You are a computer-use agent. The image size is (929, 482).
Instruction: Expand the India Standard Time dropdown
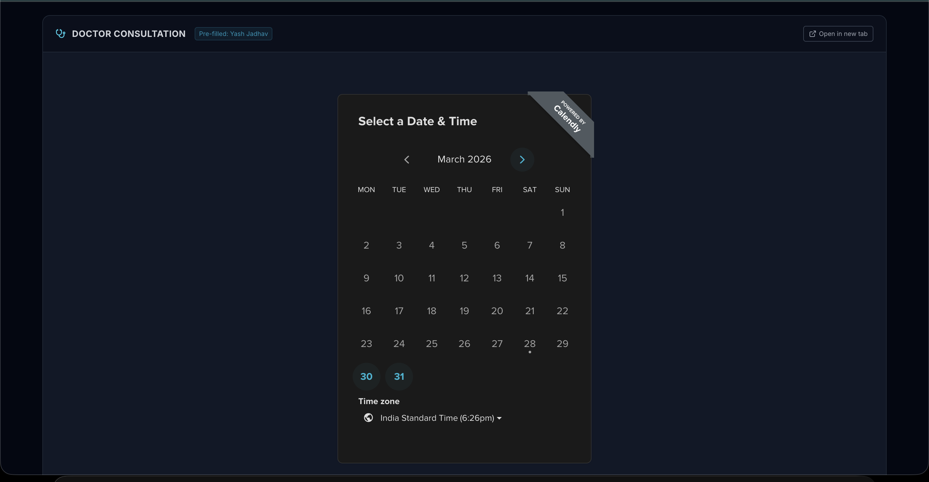(x=437, y=418)
